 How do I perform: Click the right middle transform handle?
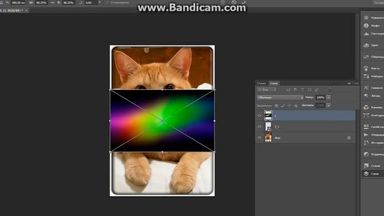(x=215, y=121)
